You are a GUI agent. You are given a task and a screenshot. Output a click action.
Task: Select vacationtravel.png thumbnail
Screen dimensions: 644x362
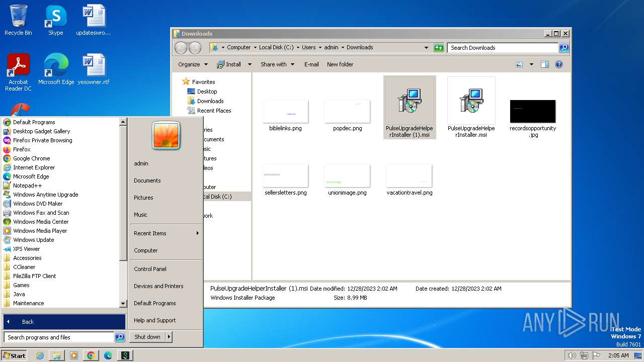[409, 179]
